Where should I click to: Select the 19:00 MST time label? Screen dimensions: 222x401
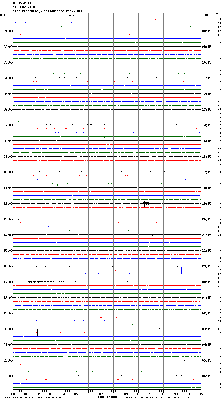(x=8, y=313)
